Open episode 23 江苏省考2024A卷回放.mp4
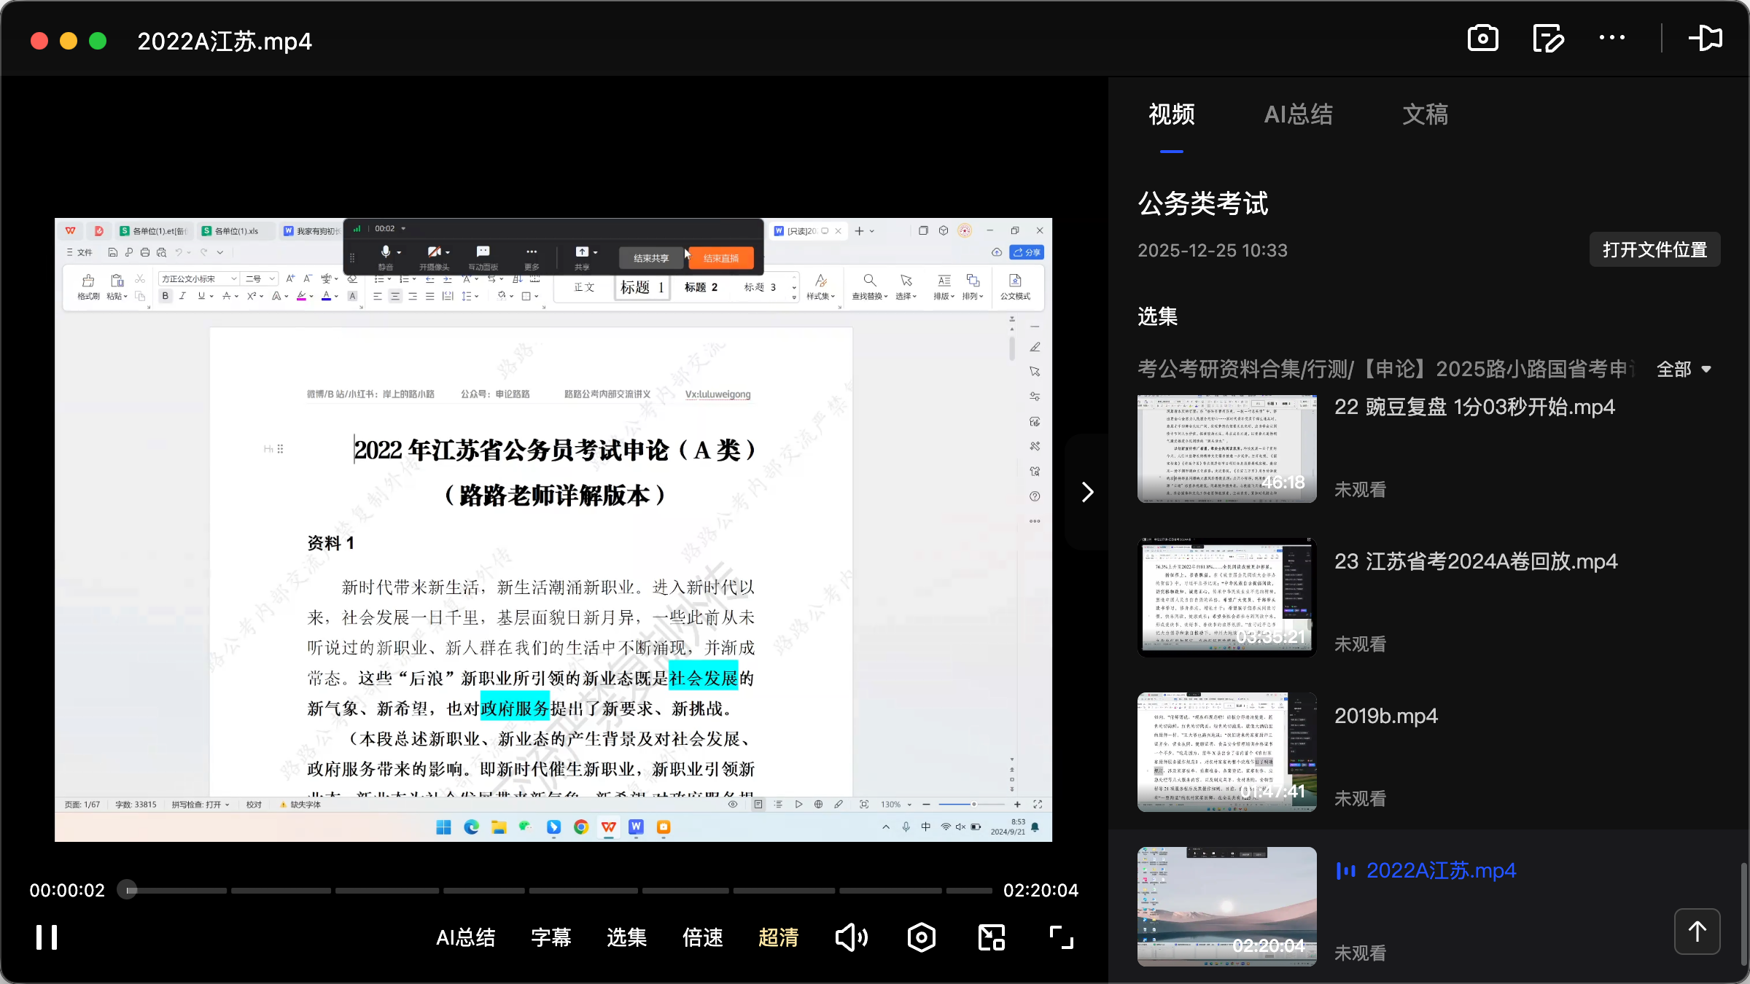Screen dimensions: 1750x984 (1226, 597)
